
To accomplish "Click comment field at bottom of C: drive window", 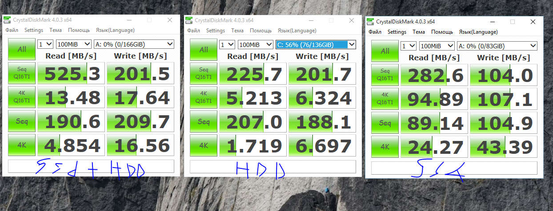I will pos(273,166).
